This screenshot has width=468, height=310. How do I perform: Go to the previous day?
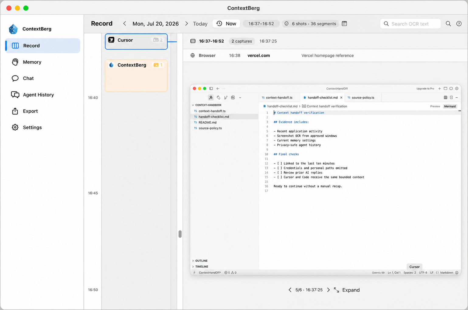[x=125, y=24]
